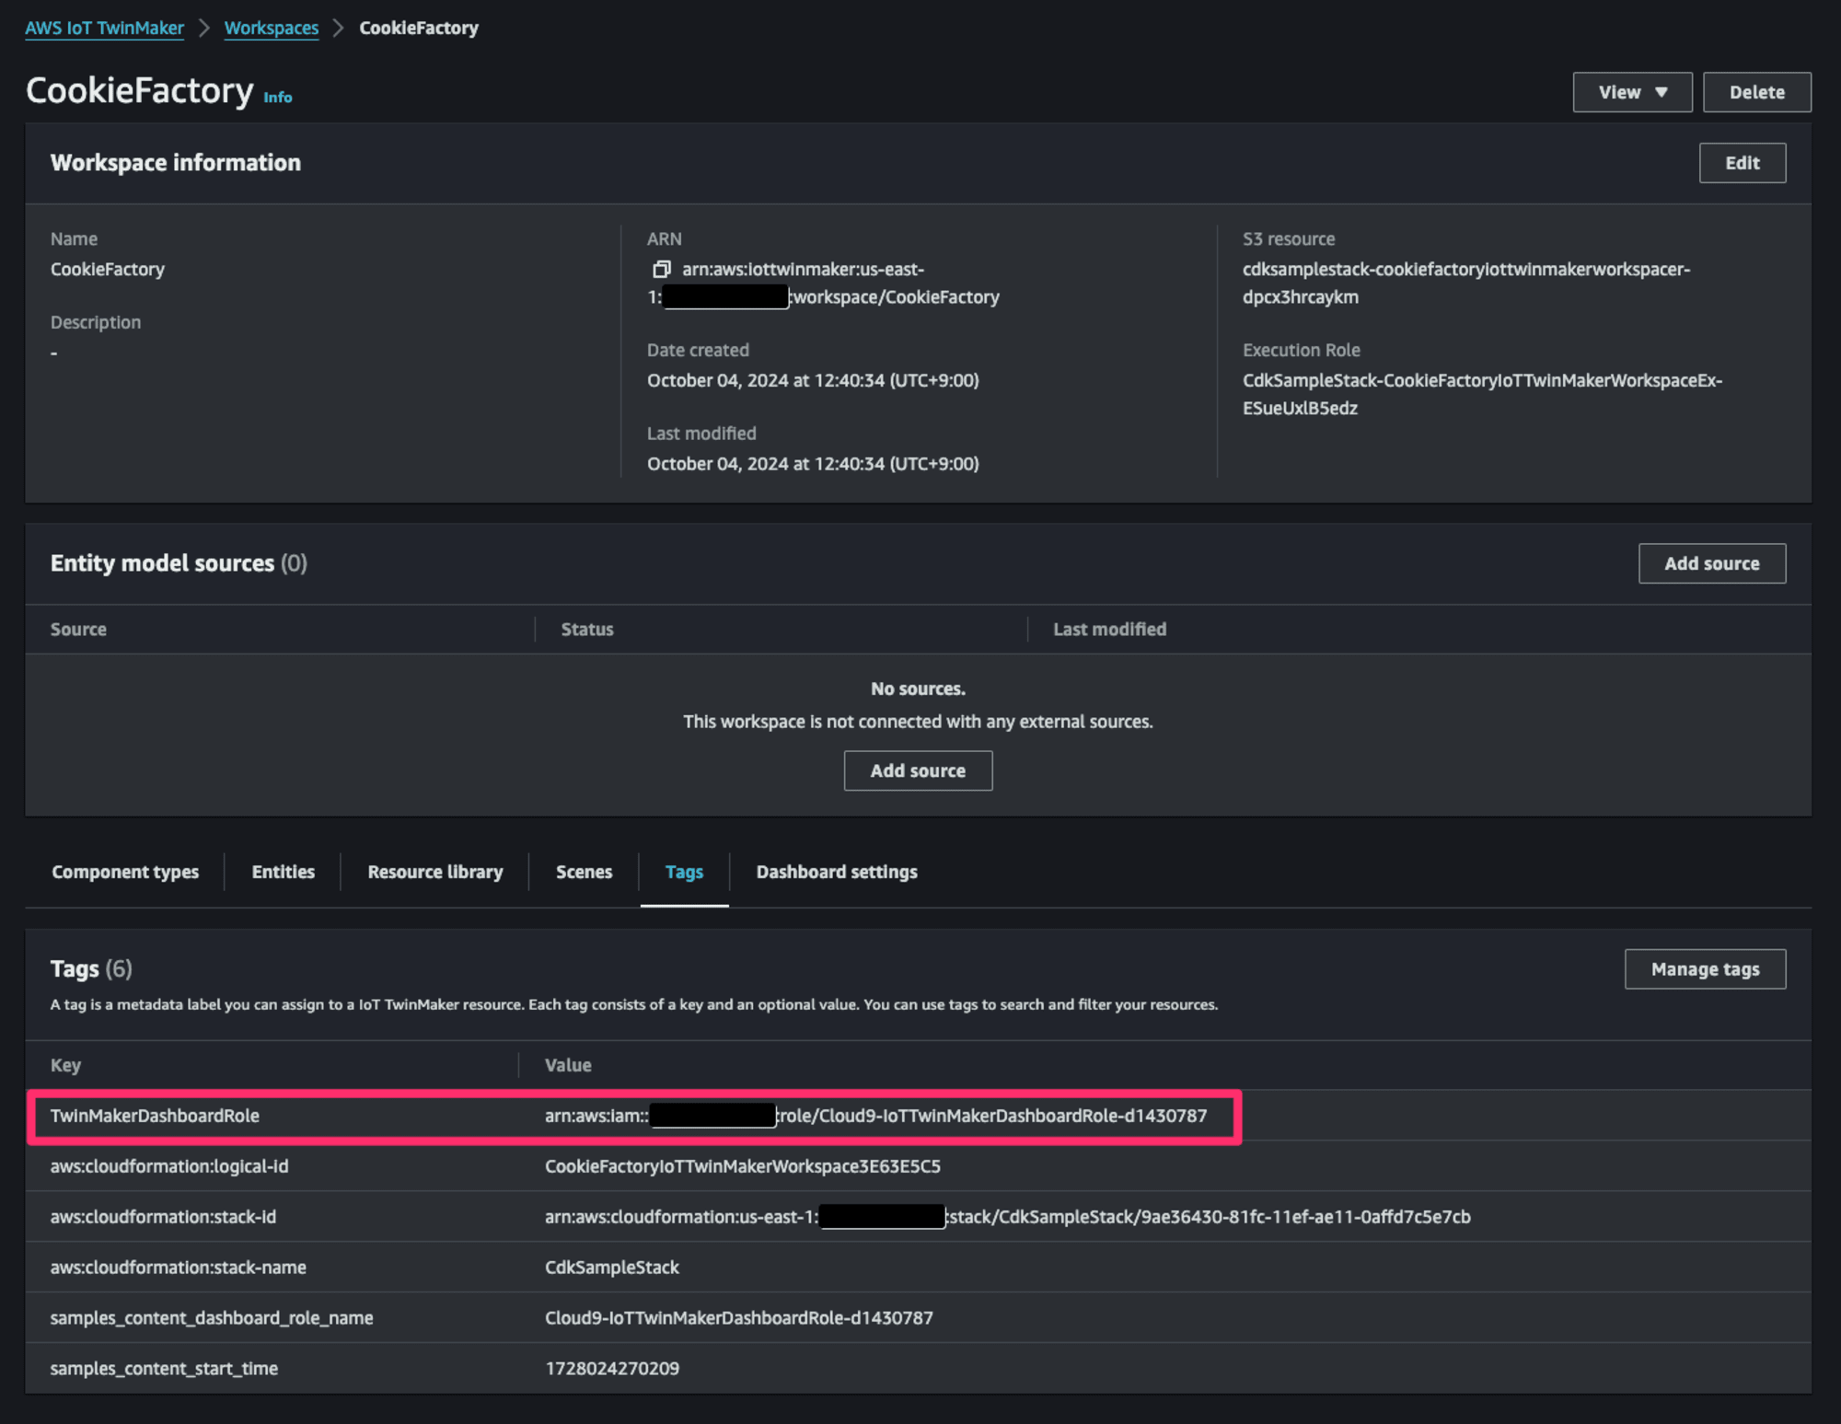1841x1424 pixels.
Task: Edit the workspace information
Action: 1742,163
